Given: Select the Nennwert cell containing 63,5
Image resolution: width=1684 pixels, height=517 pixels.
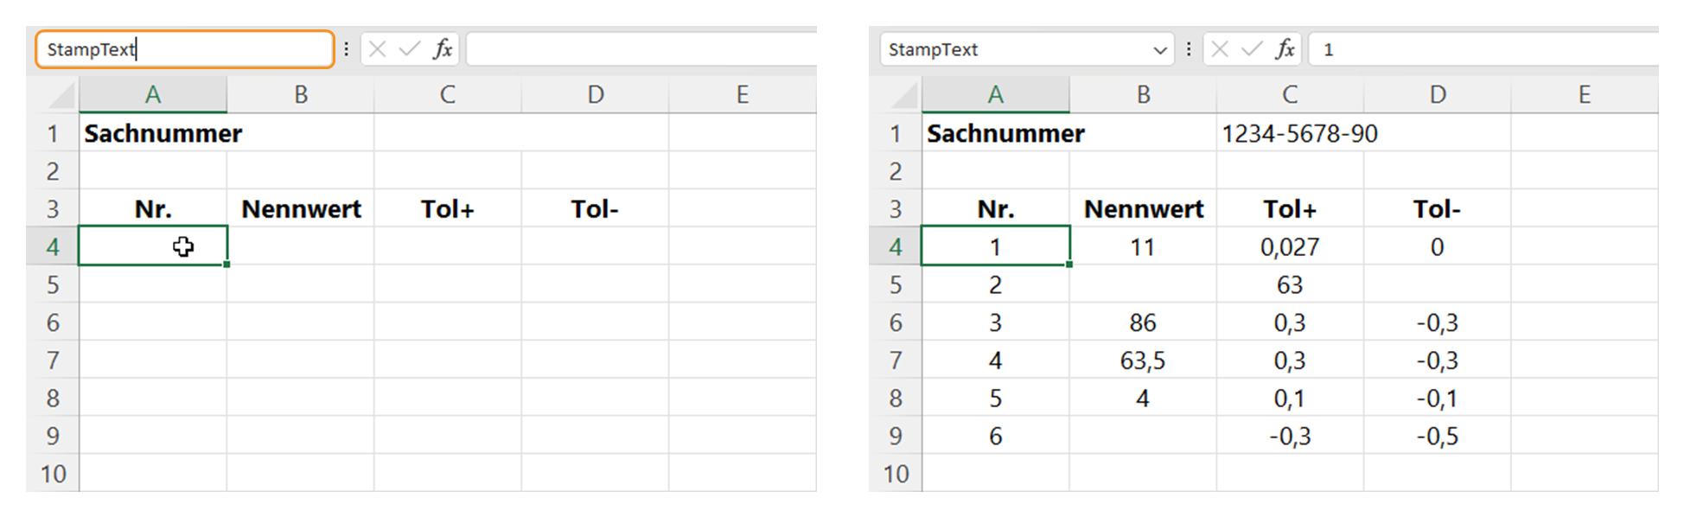Looking at the screenshot, I should point(1143,361).
